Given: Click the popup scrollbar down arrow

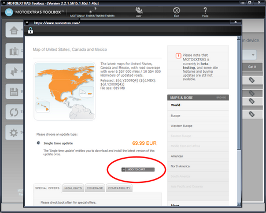Looking at the screenshot, I should (x=239, y=204).
